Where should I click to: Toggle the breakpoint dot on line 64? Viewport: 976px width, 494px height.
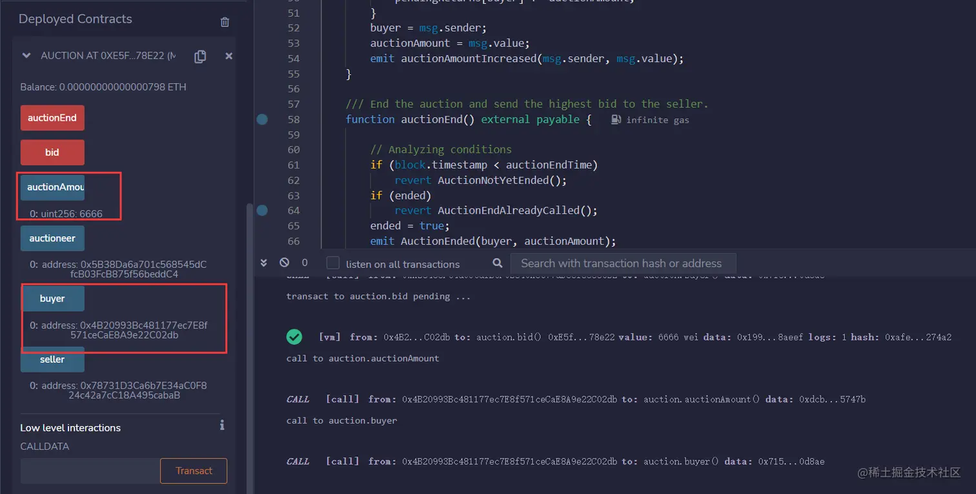click(x=262, y=210)
